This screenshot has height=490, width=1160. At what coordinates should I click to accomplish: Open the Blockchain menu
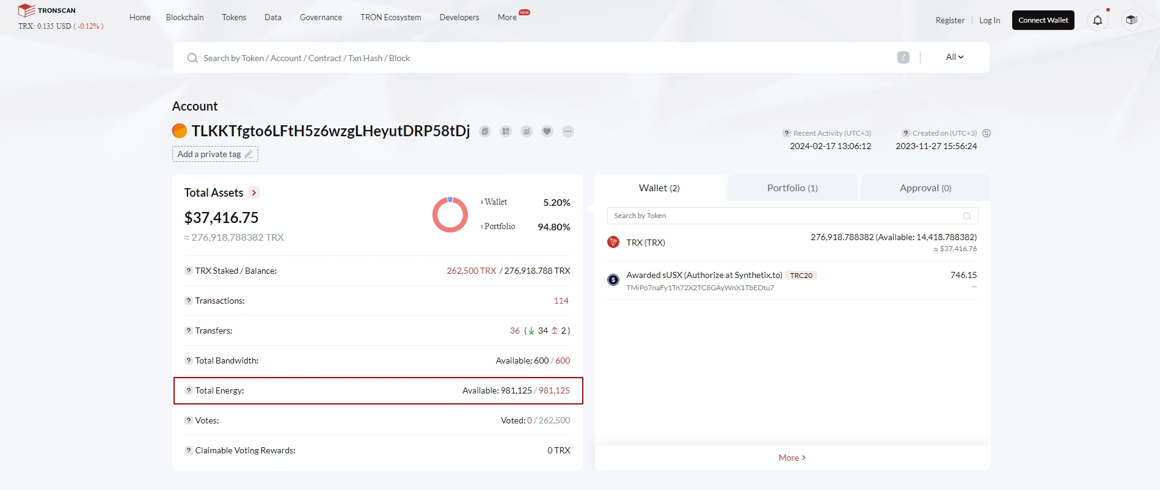point(185,17)
